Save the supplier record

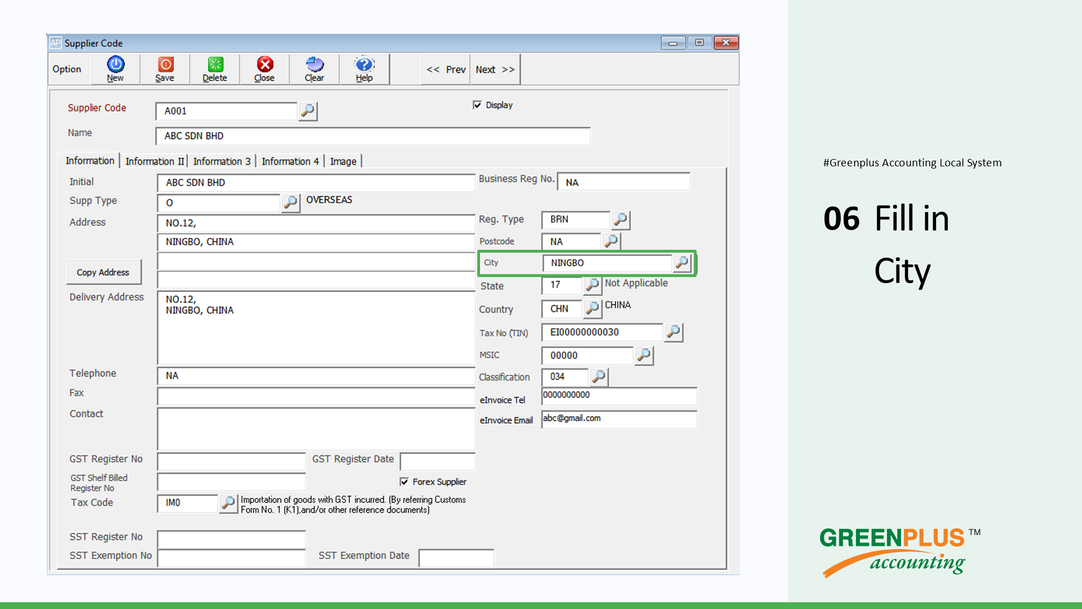[165, 69]
